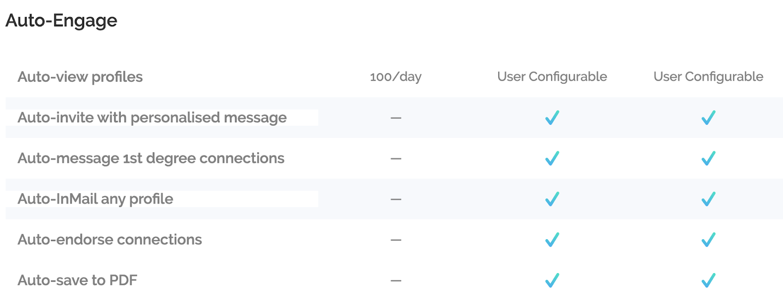Click the Auto-invite last column checkmark
This screenshot has width=783, height=297.
708,117
